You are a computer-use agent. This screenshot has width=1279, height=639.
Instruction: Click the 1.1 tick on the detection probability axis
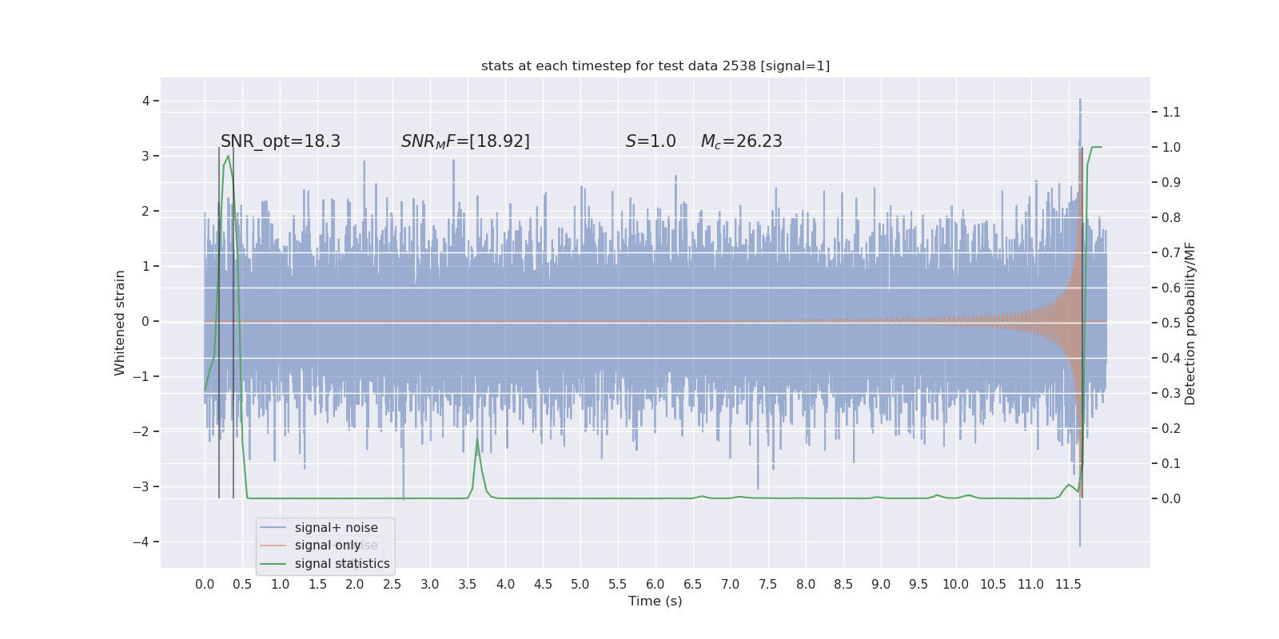point(1171,112)
